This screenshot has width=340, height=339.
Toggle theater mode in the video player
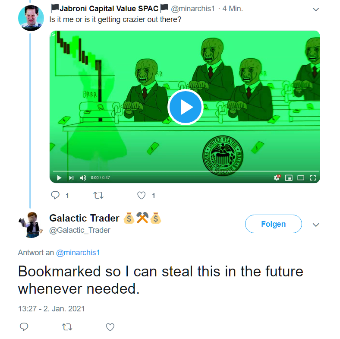(x=301, y=178)
